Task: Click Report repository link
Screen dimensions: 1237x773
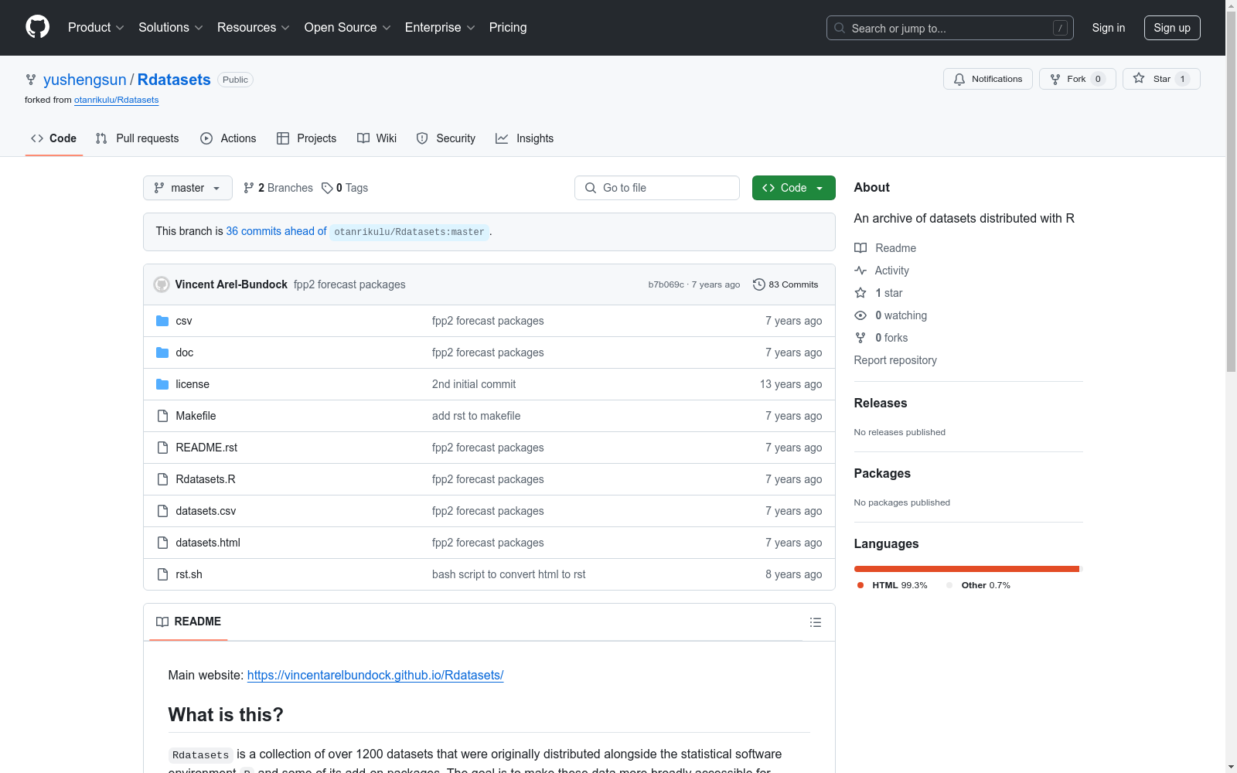Action: 895,360
